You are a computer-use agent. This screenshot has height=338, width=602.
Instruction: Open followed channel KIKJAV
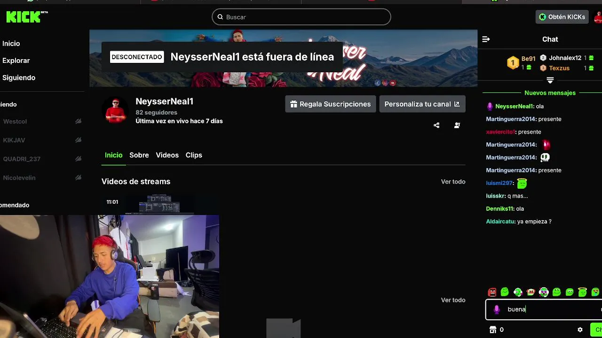[x=14, y=140]
